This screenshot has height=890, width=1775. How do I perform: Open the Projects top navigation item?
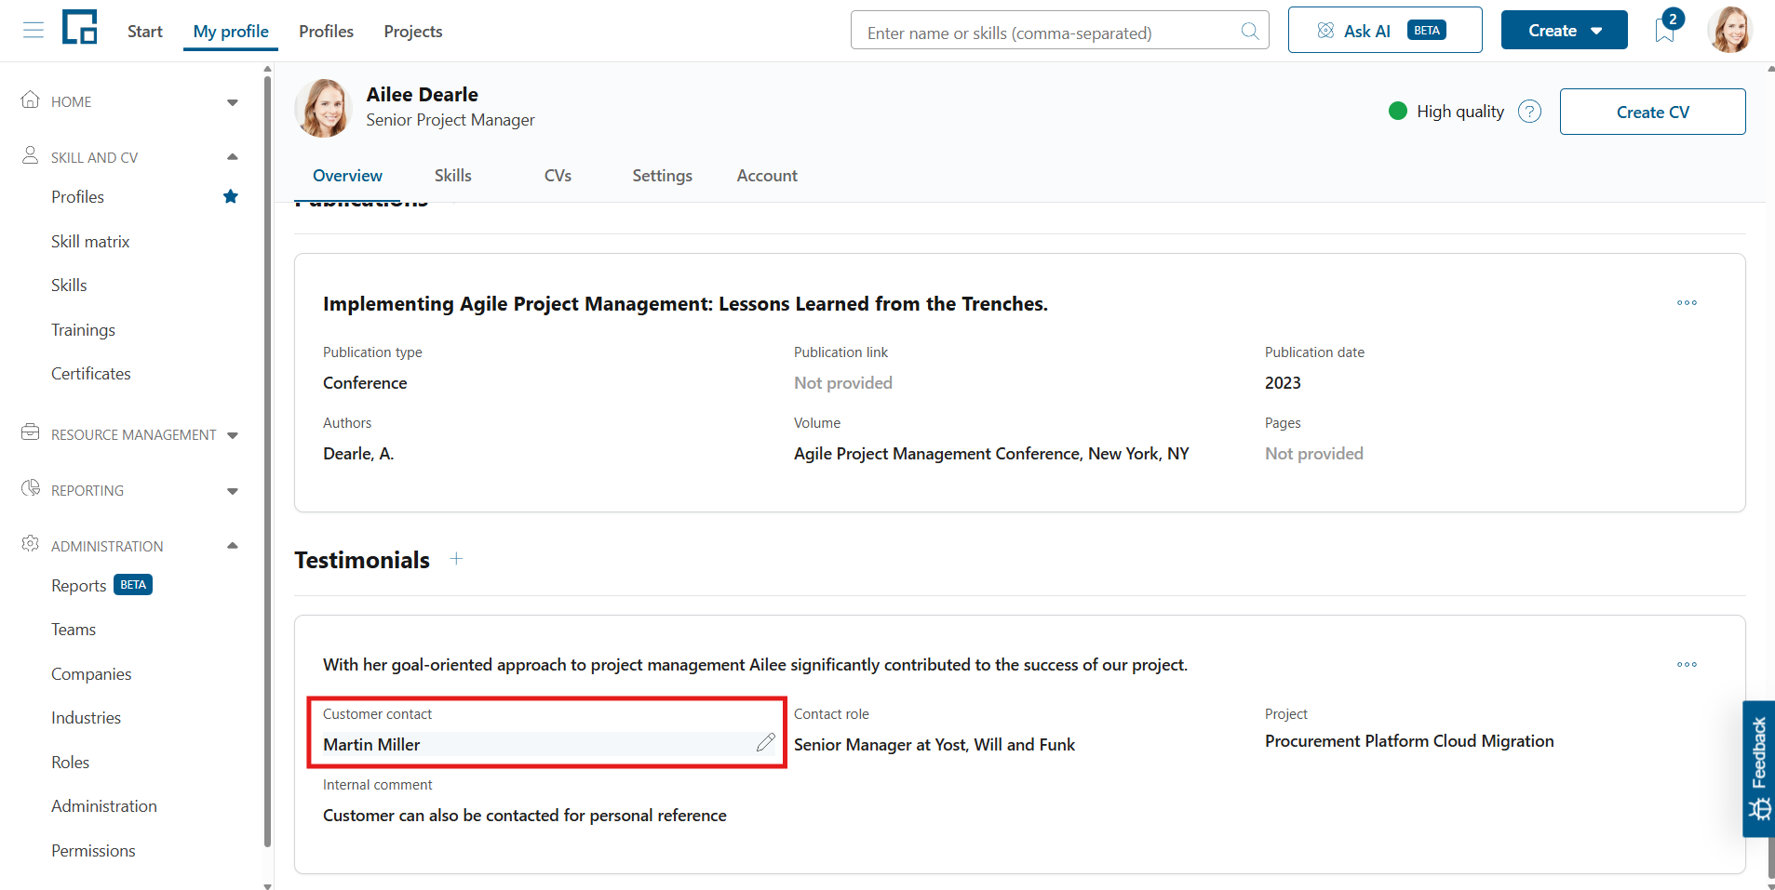pyautogui.click(x=413, y=32)
